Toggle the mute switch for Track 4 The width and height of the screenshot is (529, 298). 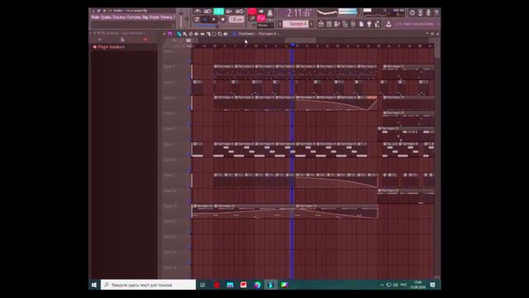point(189,108)
